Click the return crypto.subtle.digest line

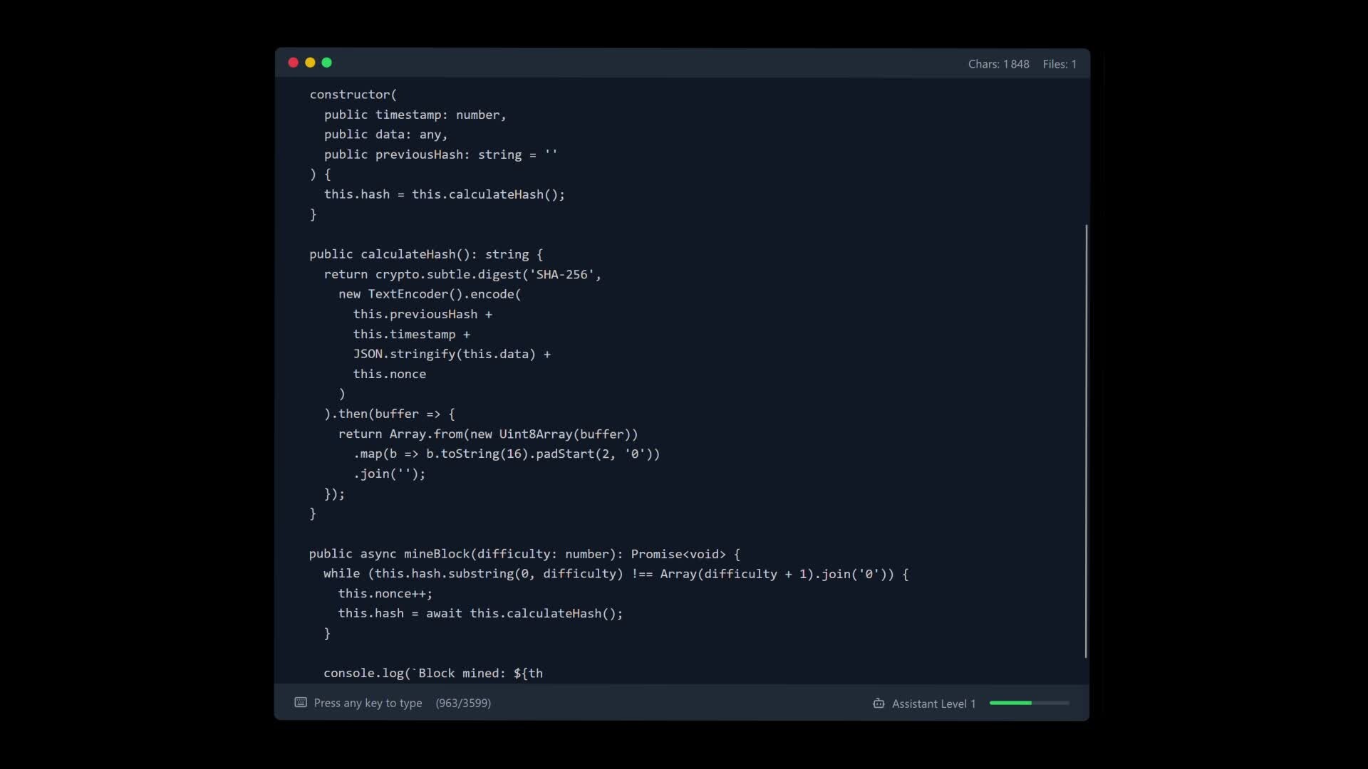[462, 274]
